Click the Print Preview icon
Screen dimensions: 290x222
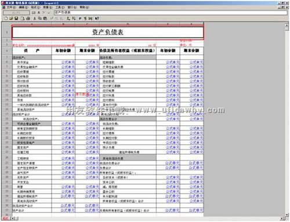(x=23, y=19)
